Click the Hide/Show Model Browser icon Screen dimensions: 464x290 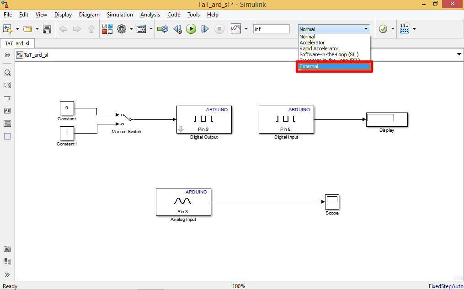click(7, 55)
